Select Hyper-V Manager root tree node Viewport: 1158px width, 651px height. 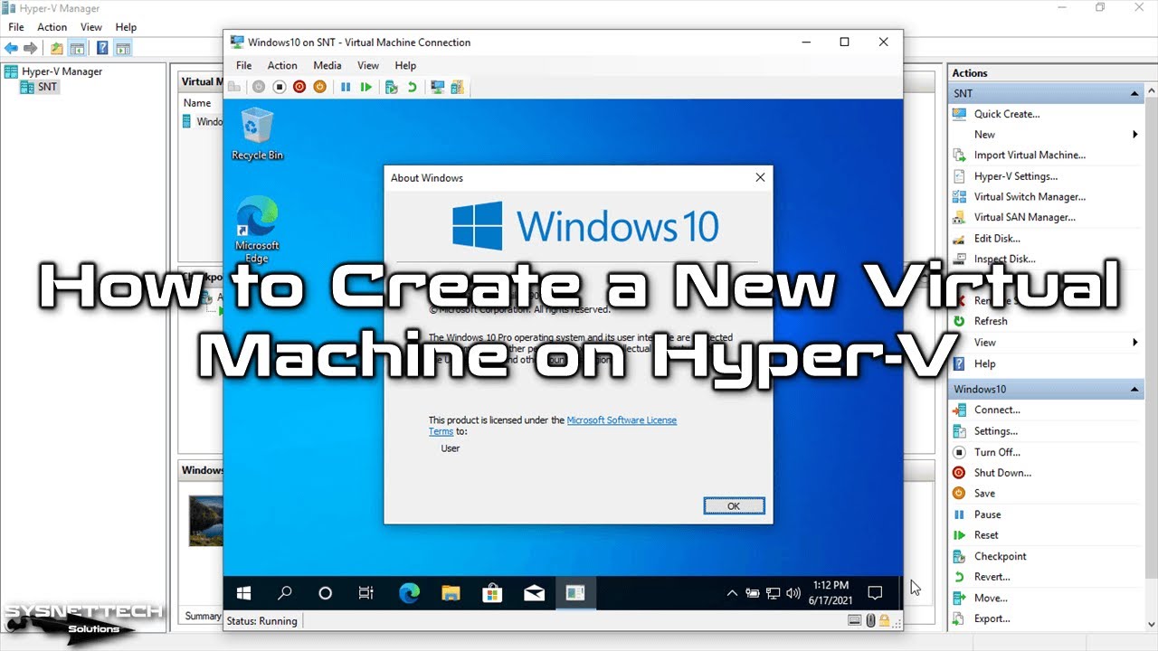pos(62,71)
